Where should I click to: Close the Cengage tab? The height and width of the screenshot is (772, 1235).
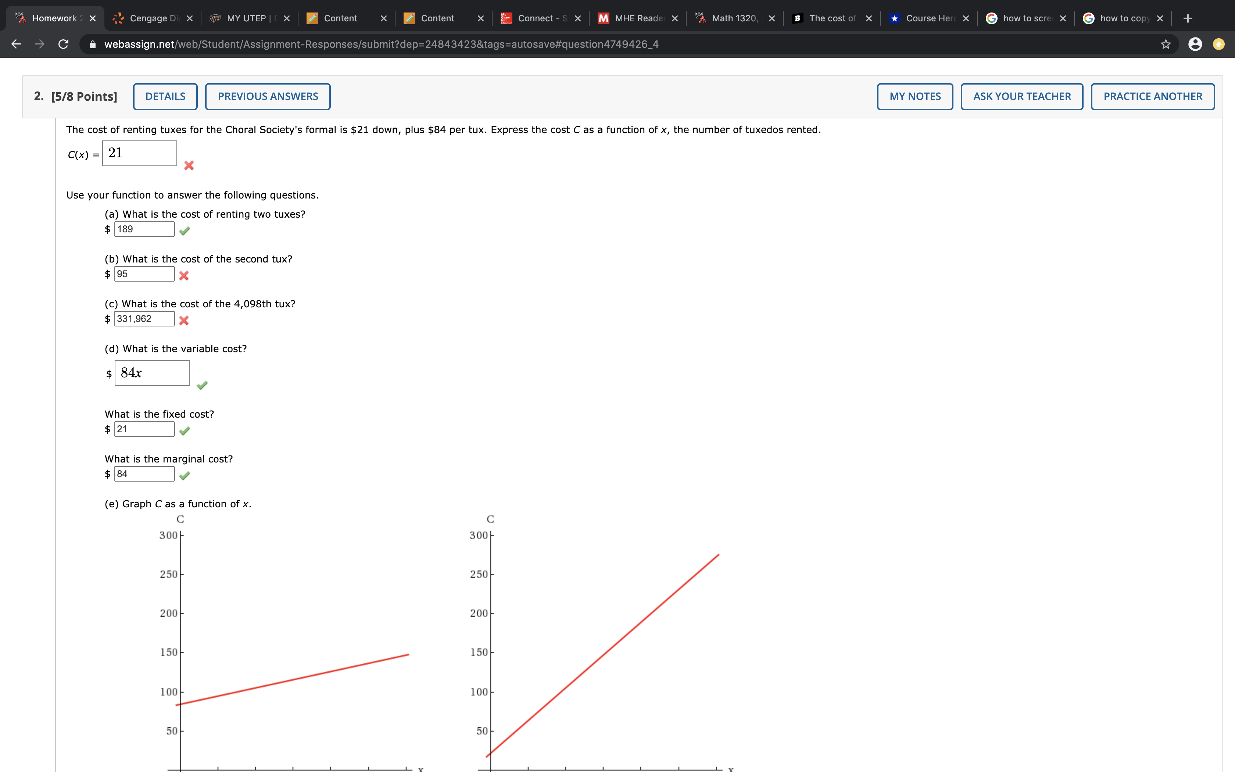click(x=189, y=18)
